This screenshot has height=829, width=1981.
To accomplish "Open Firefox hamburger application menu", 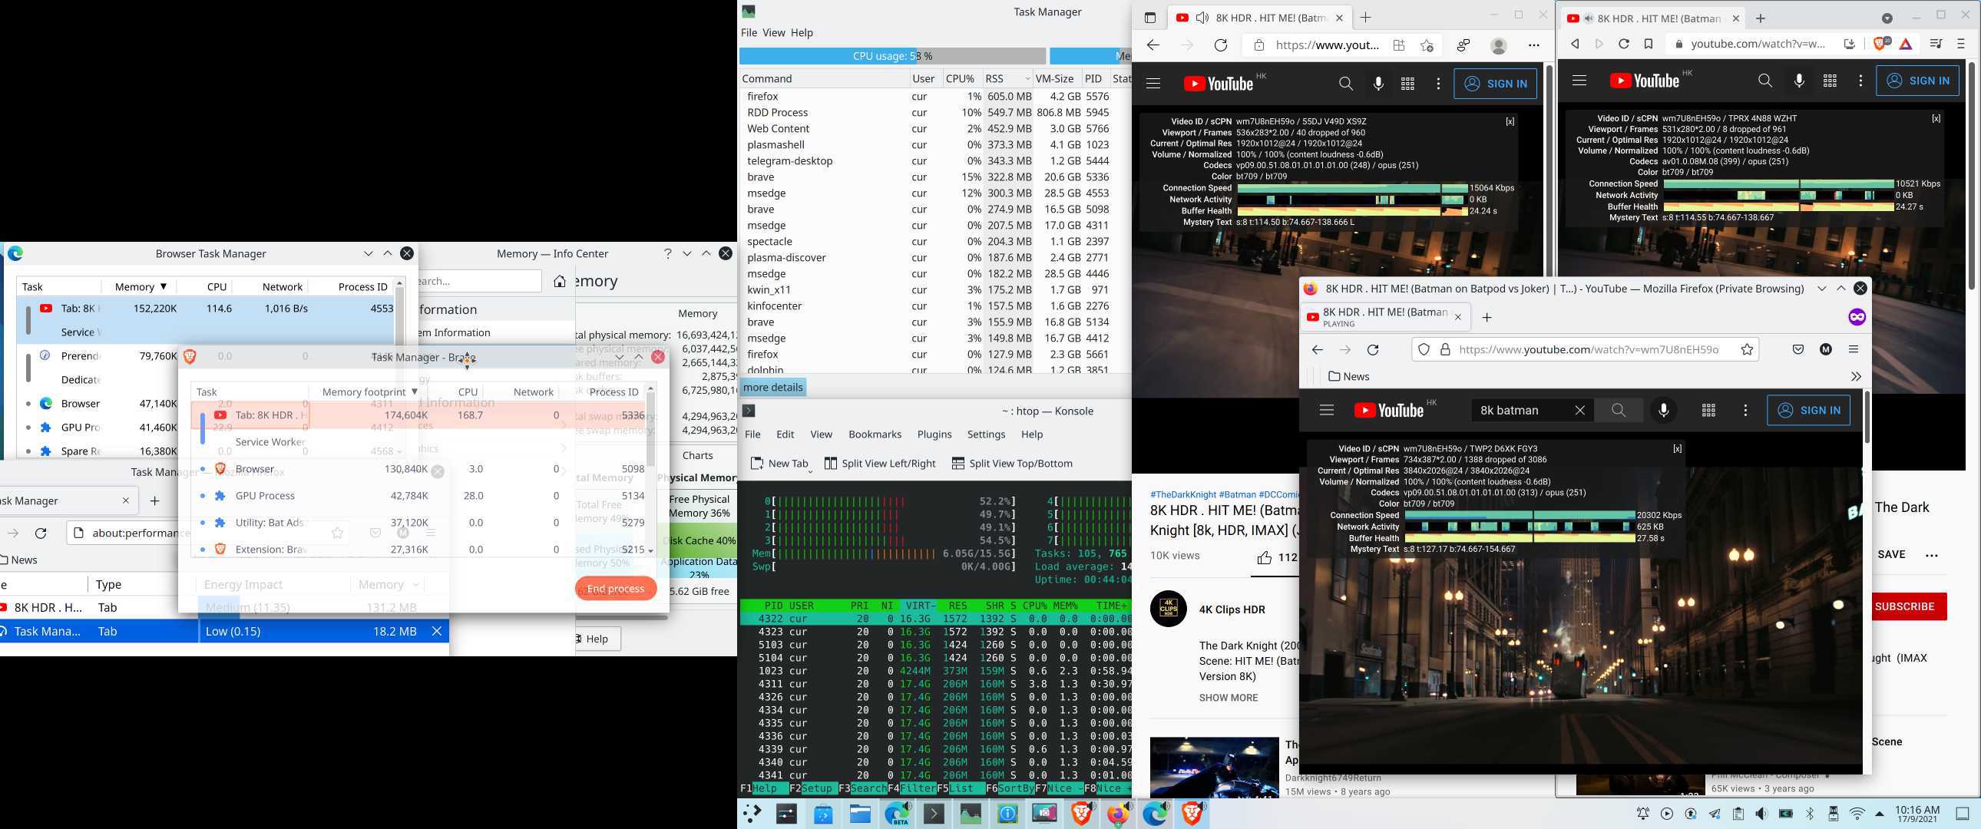I will point(1854,349).
